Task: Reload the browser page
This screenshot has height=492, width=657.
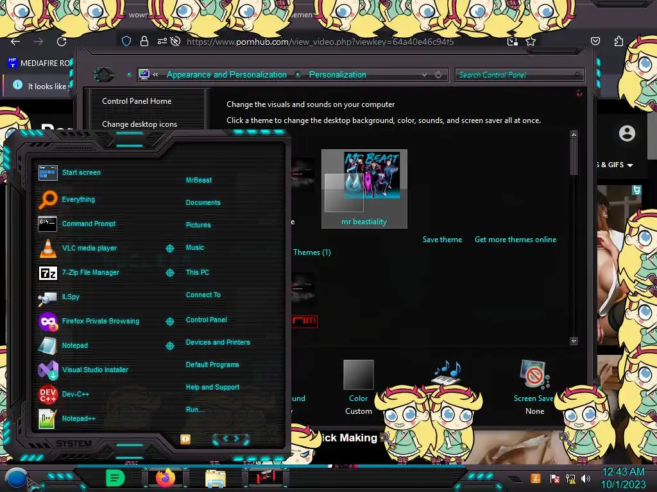Action: (x=62, y=42)
